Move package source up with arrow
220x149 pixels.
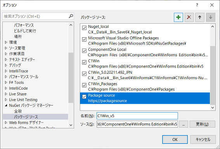200,17
